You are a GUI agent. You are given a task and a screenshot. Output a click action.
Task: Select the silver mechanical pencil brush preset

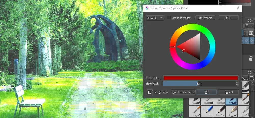coord(244,111)
